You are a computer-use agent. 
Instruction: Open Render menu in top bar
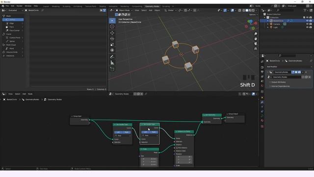click(20, 6)
